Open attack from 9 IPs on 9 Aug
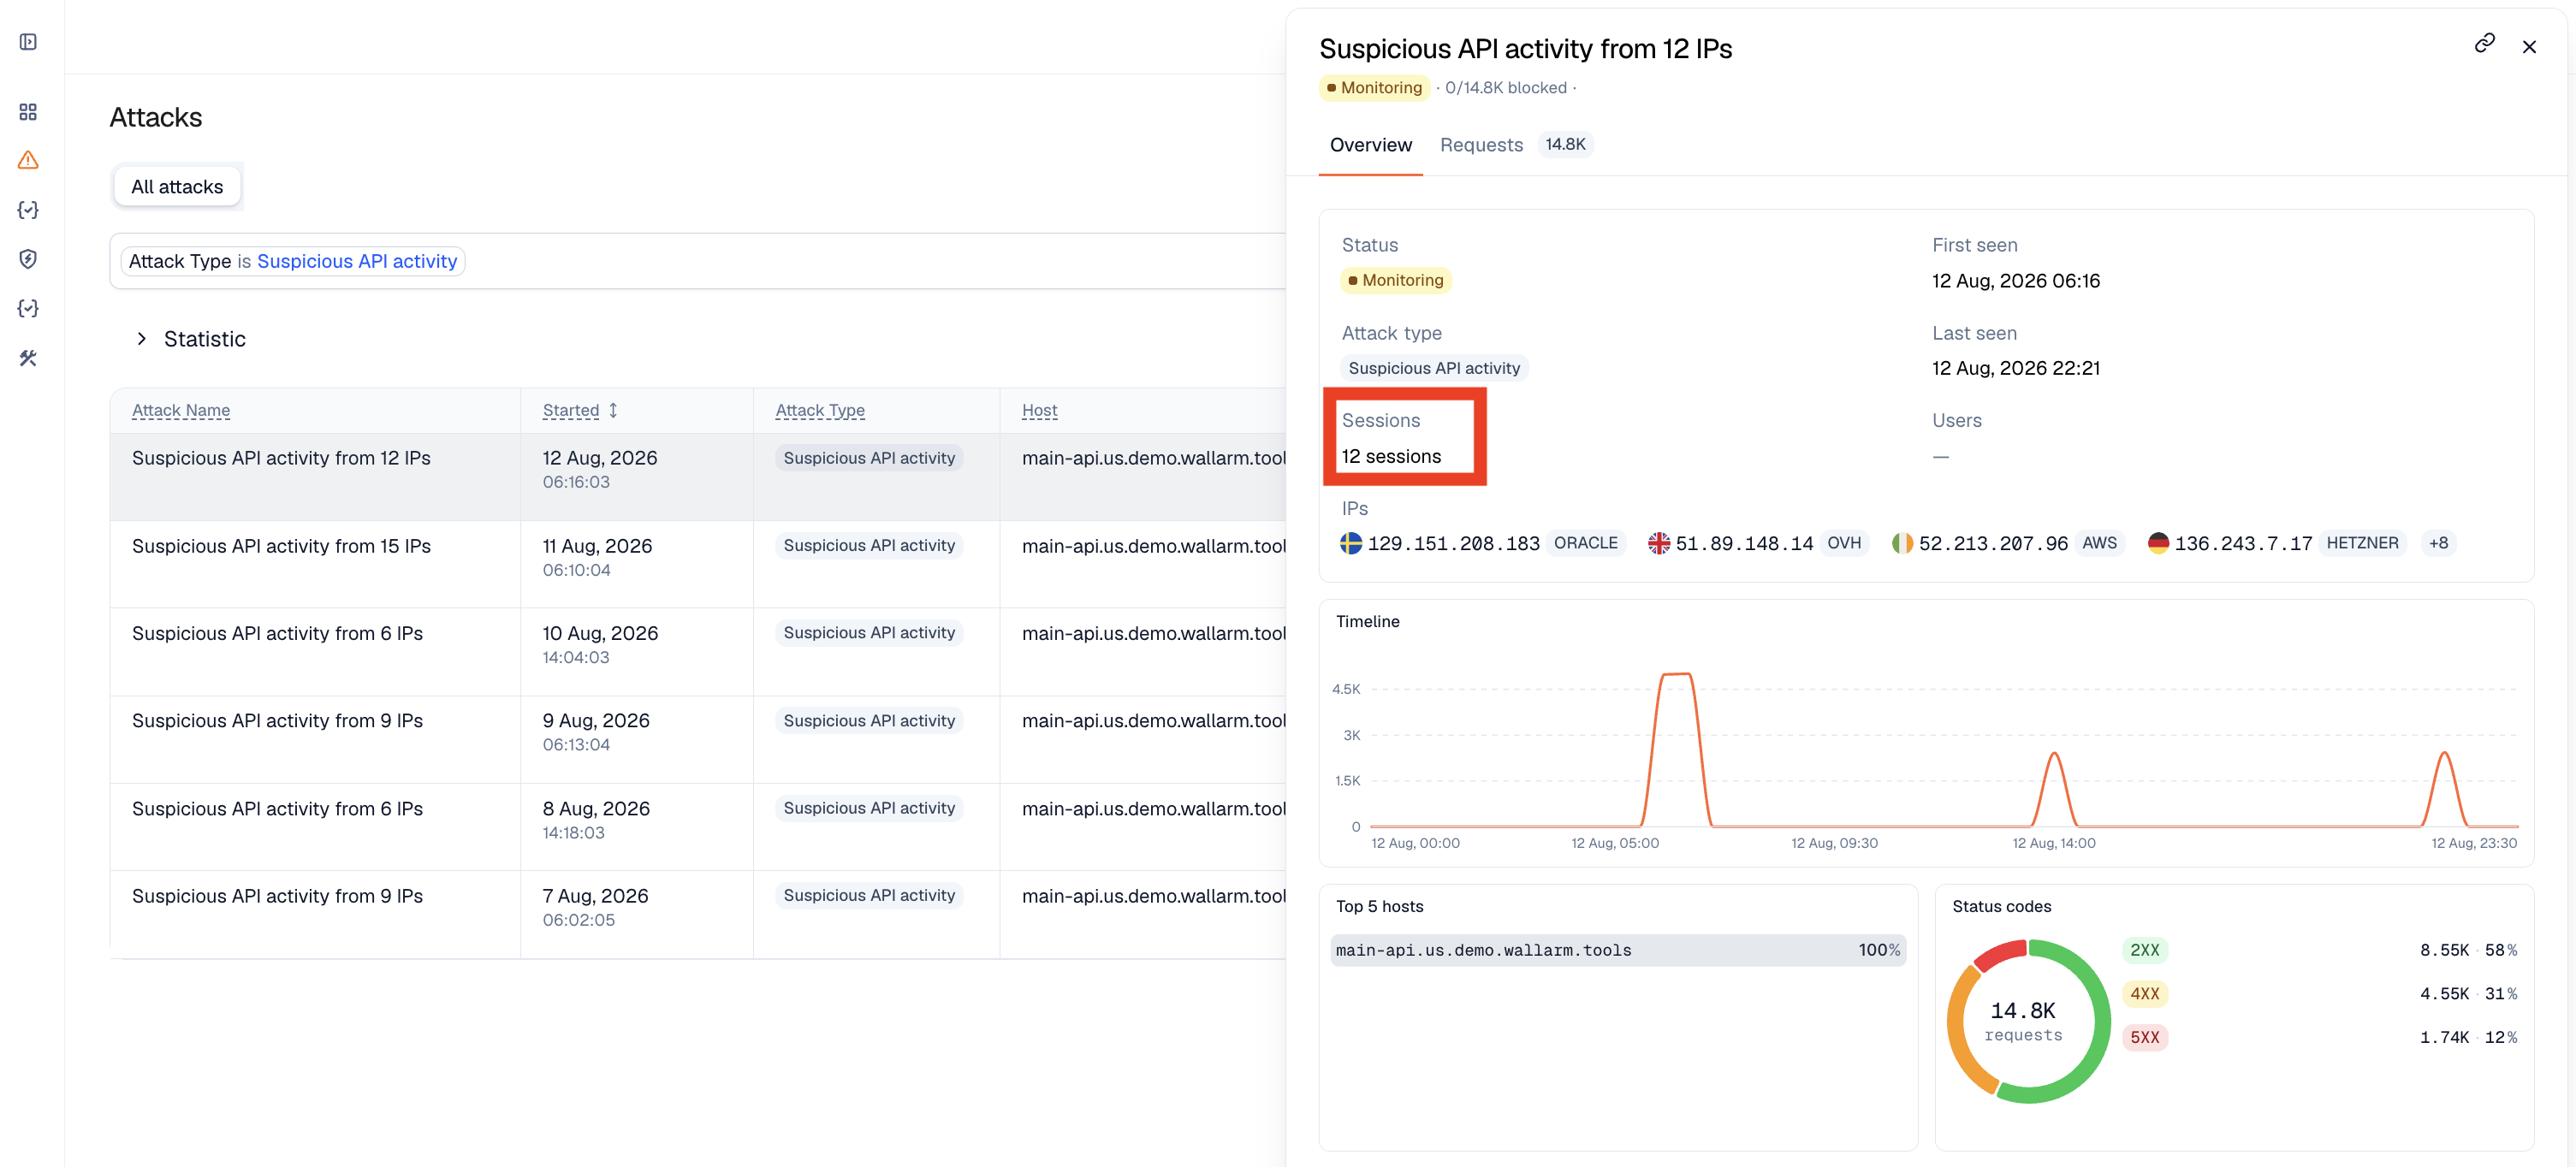The height and width of the screenshot is (1167, 2576). [x=697, y=740]
